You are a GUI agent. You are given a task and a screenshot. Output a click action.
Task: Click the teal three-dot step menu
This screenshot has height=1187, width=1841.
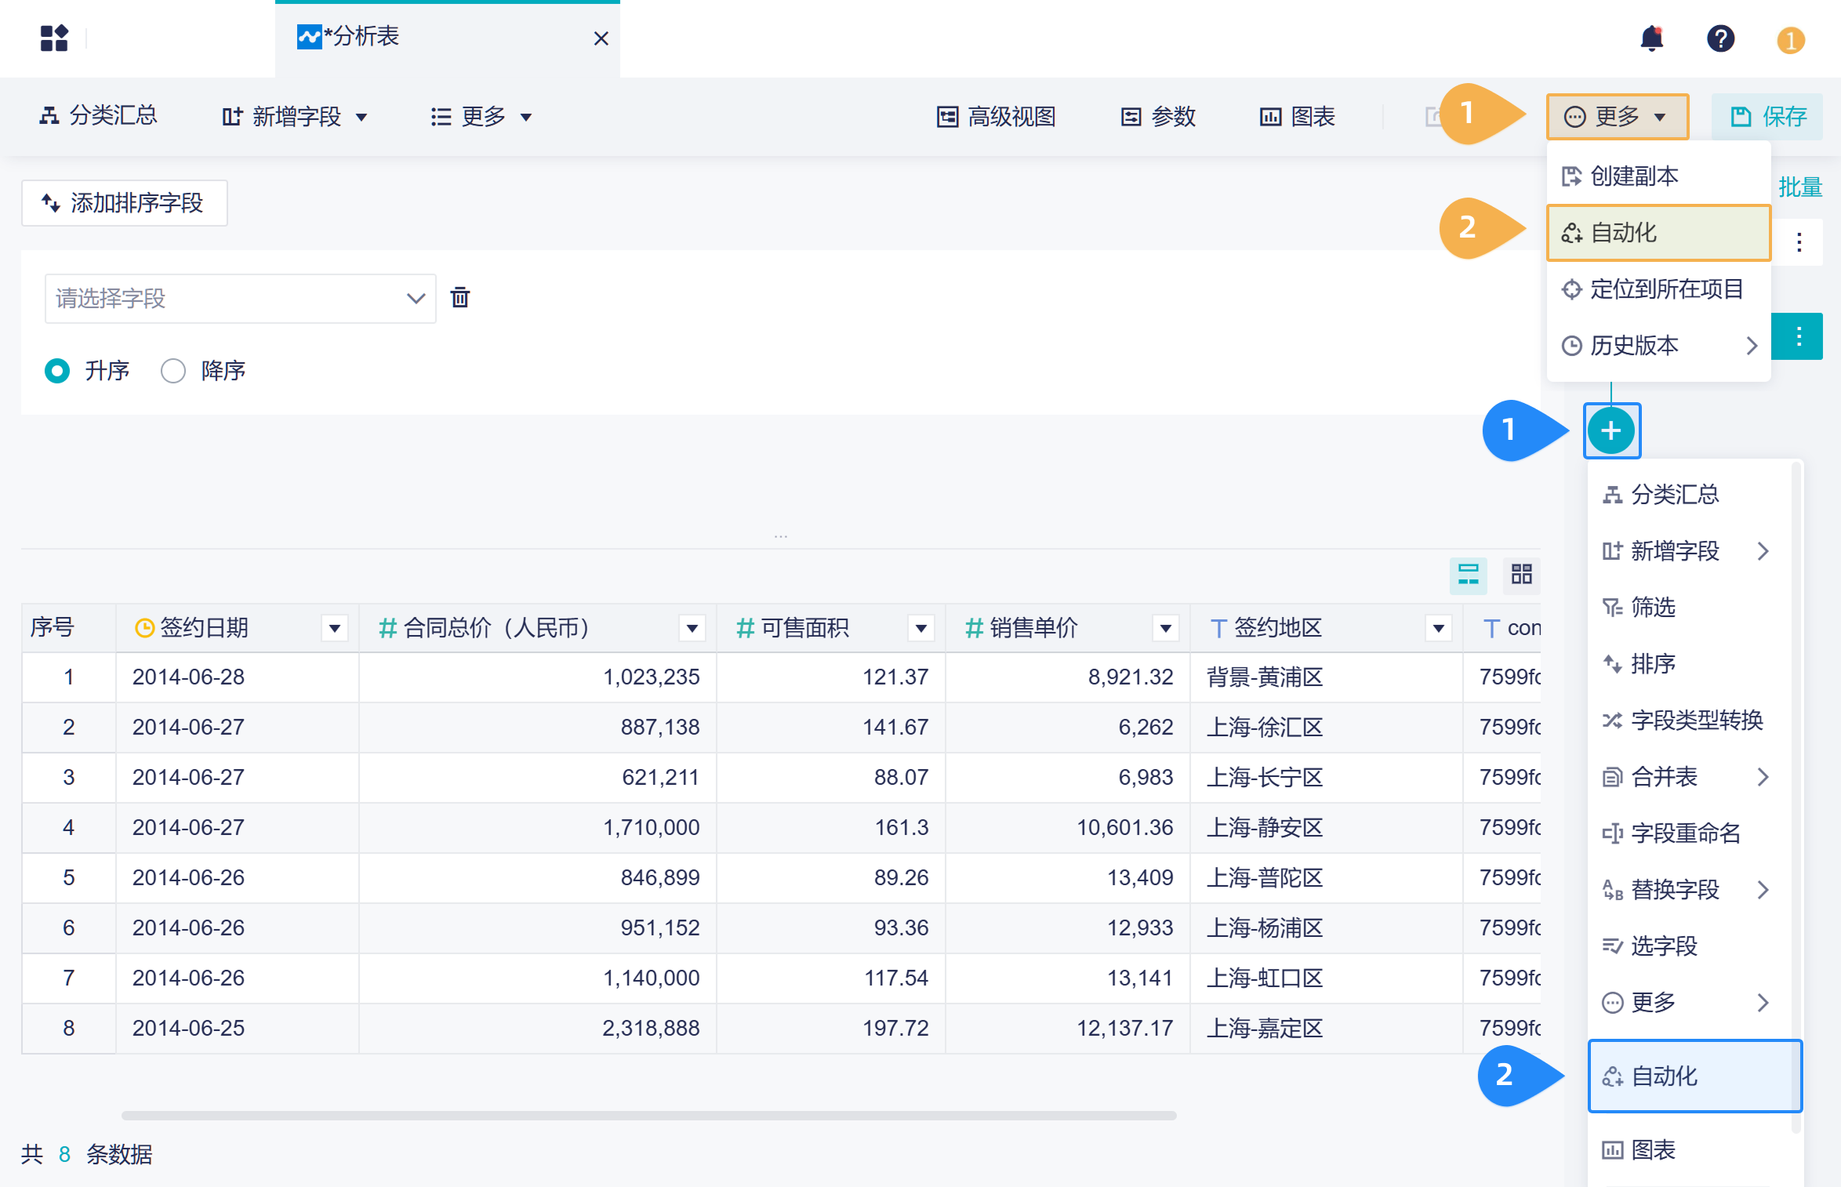(1799, 337)
